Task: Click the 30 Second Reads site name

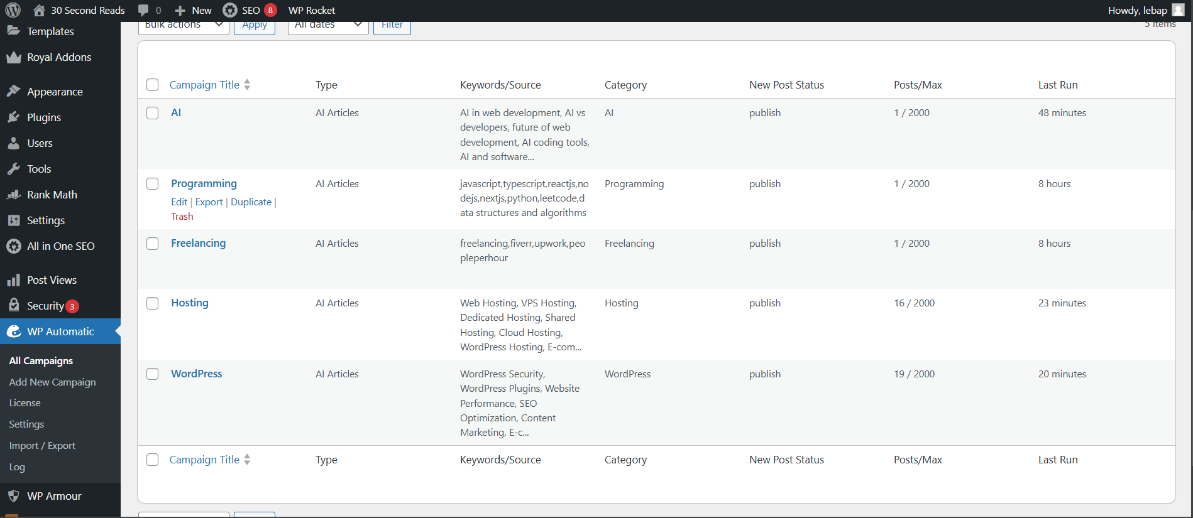Action: tap(88, 10)
